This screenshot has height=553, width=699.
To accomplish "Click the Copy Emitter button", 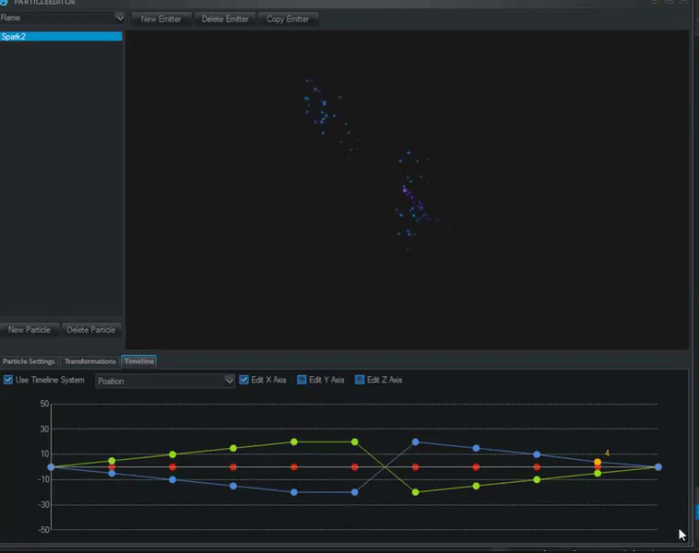I will coord(288,19).
